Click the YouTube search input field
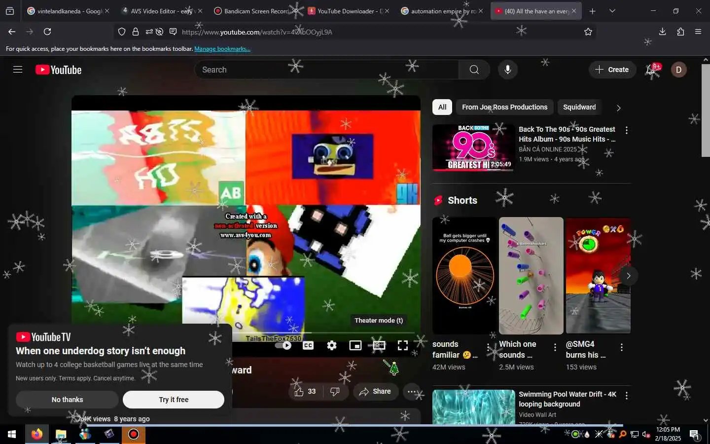The height and width of the screenshot is (444, 710). click(x=326, y=70)
